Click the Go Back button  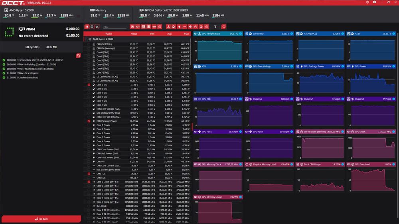tap(41, 219)
